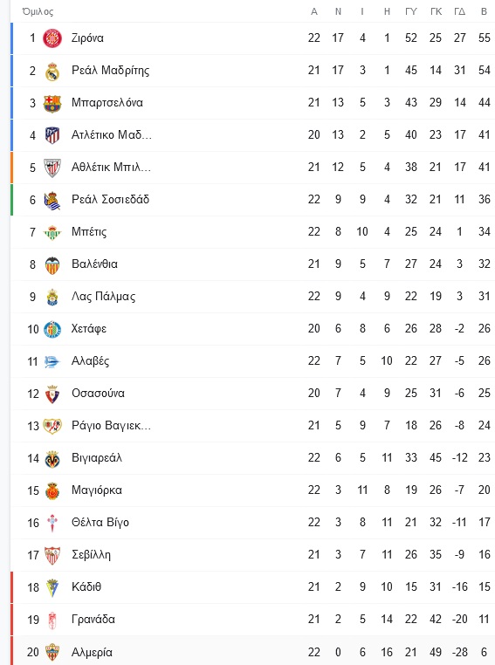Click the Villarreal yellow crest icon
The width and height of the screenshot is (495, 665).
tap(52, 458)
